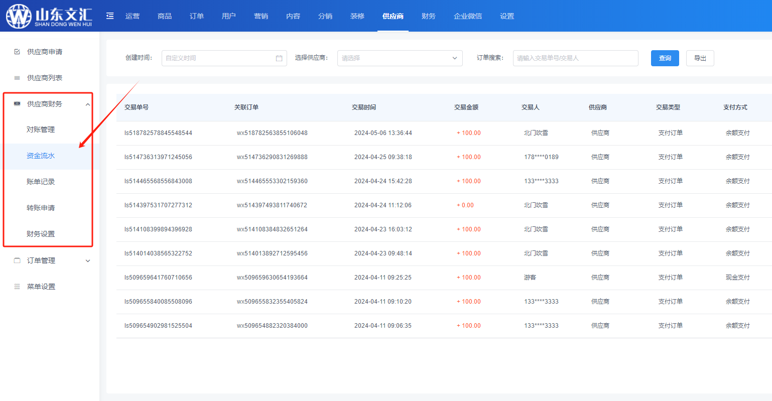Expand the 订单管理 submenu chevron
This screenshot has width=772, height=401.
pyautogui.click(x=88, y=261)
